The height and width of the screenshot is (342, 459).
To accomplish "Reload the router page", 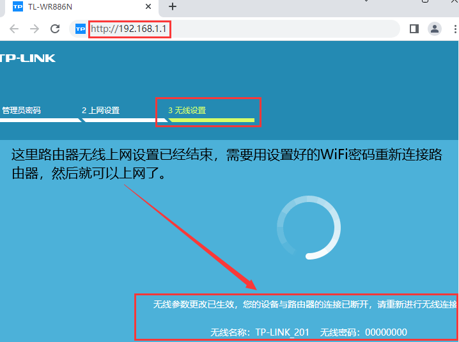I will pos(55,29).
